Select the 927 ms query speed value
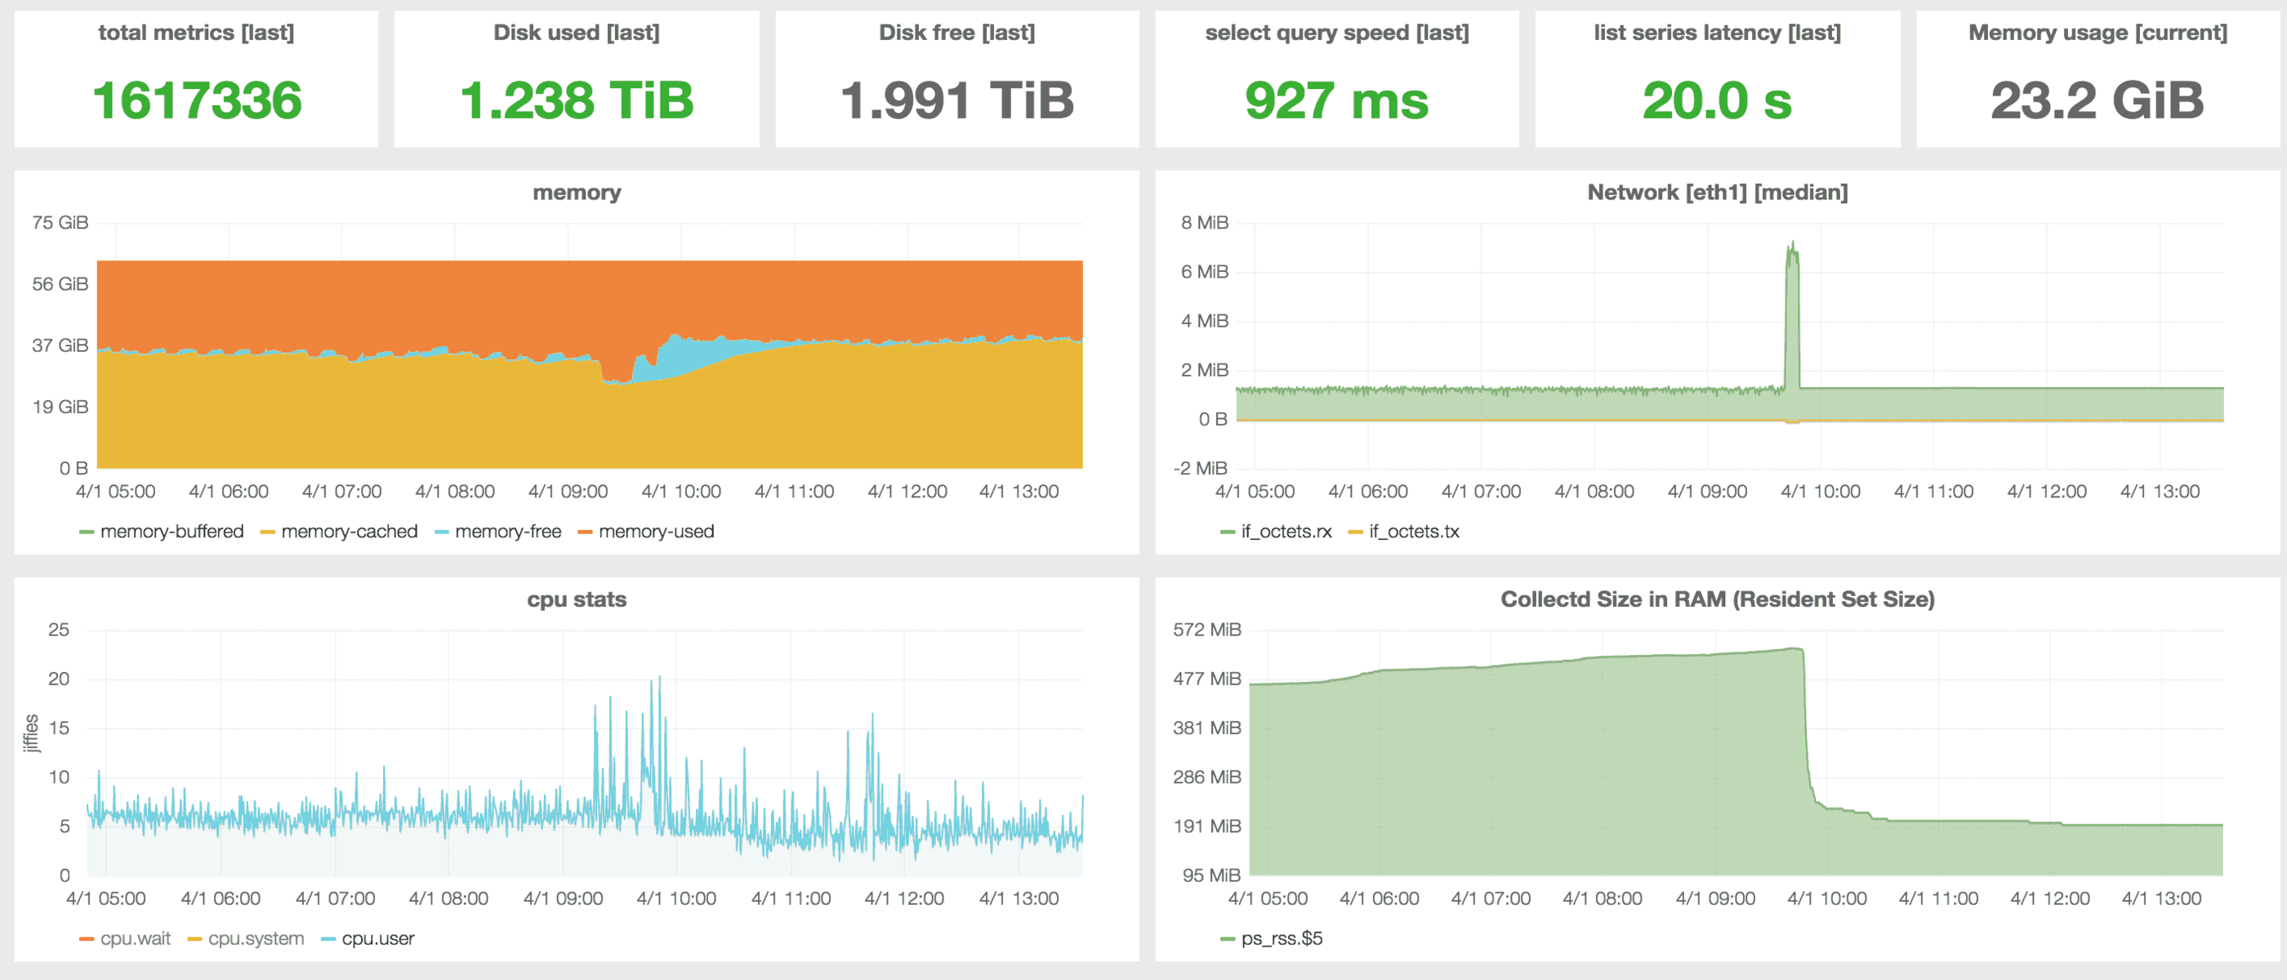 click(x=1336, y=100)
